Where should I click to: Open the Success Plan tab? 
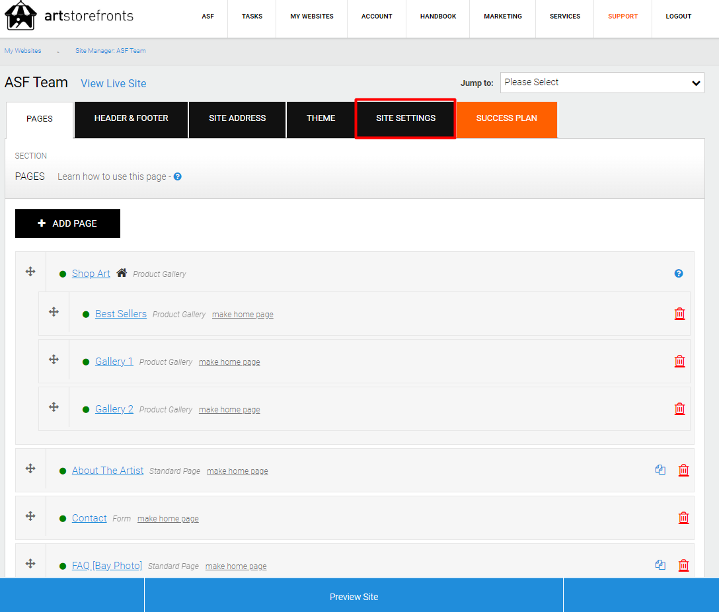click(x=507, y=119)
